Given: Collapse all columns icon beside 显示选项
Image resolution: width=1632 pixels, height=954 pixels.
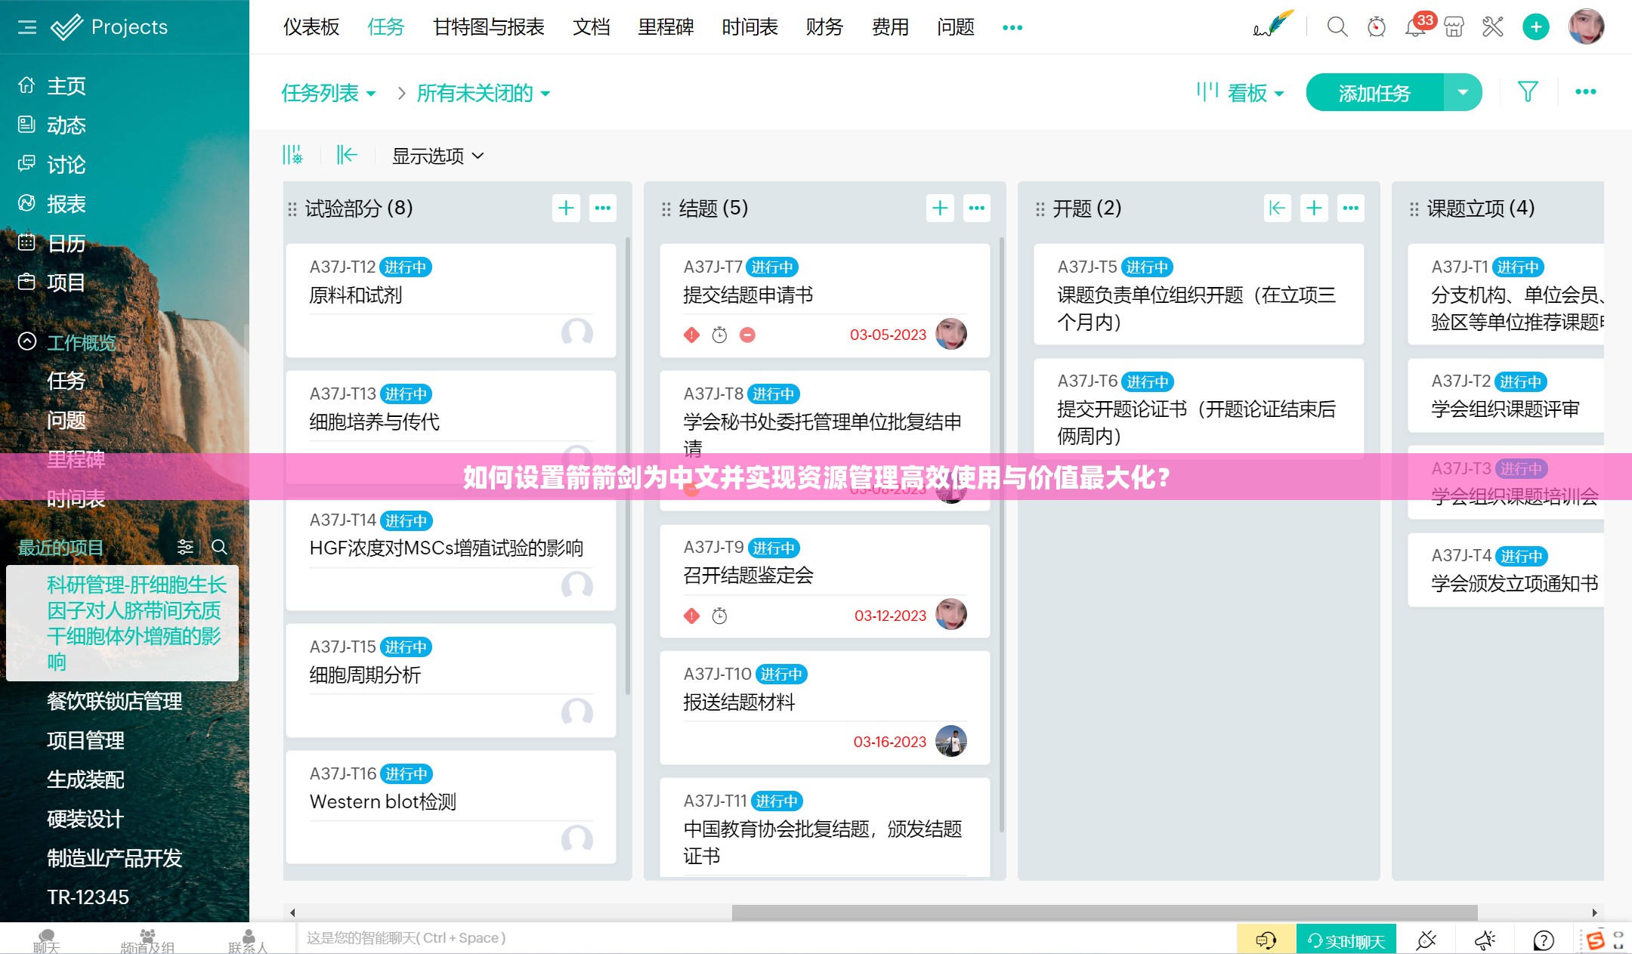Looking at the screenshot, I should (x=347, y=155).
